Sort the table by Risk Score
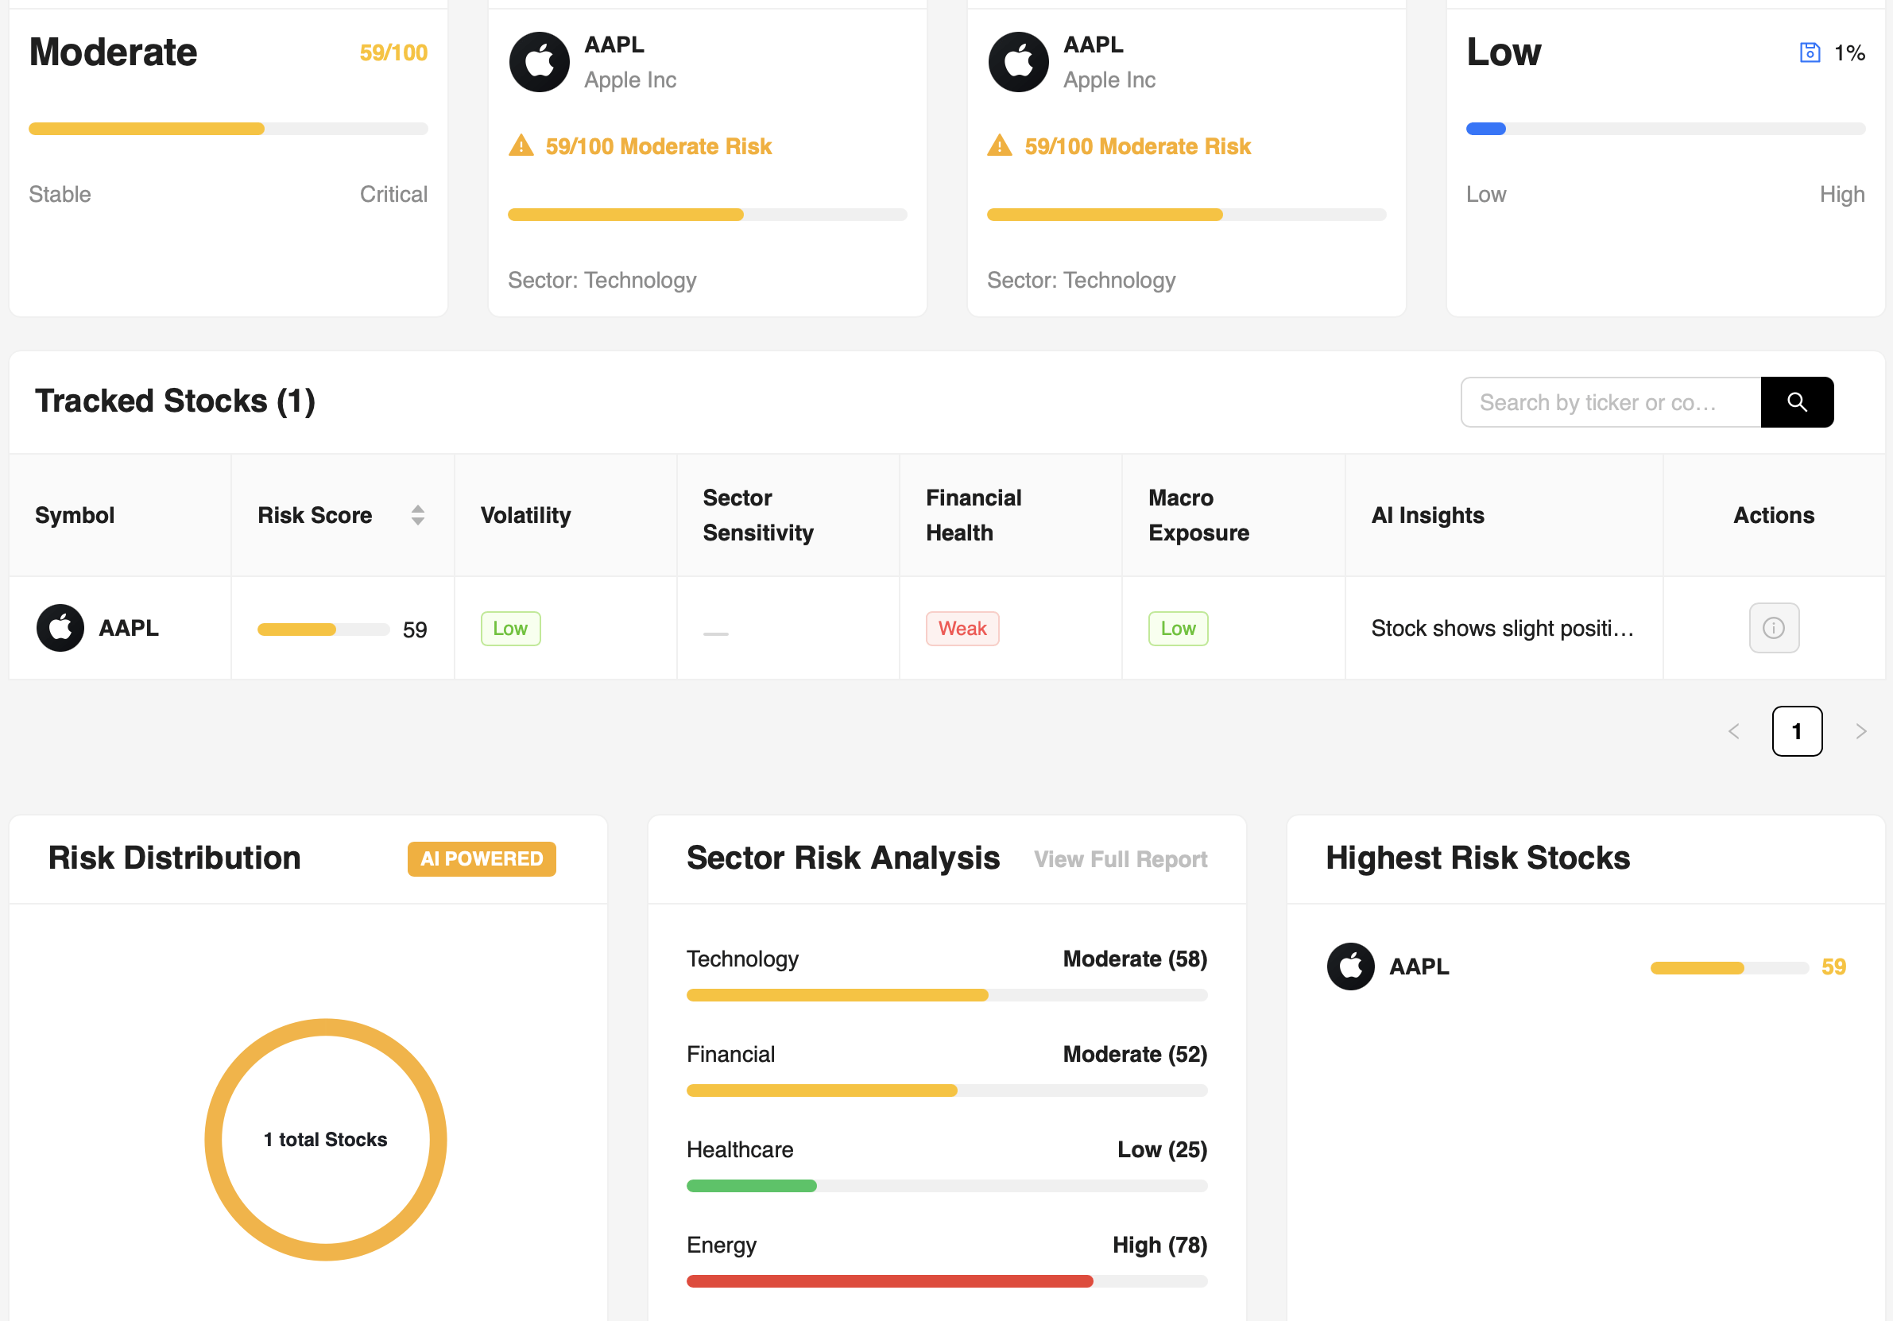Screen dimensions: 1893x1321 tap(419, 515)
